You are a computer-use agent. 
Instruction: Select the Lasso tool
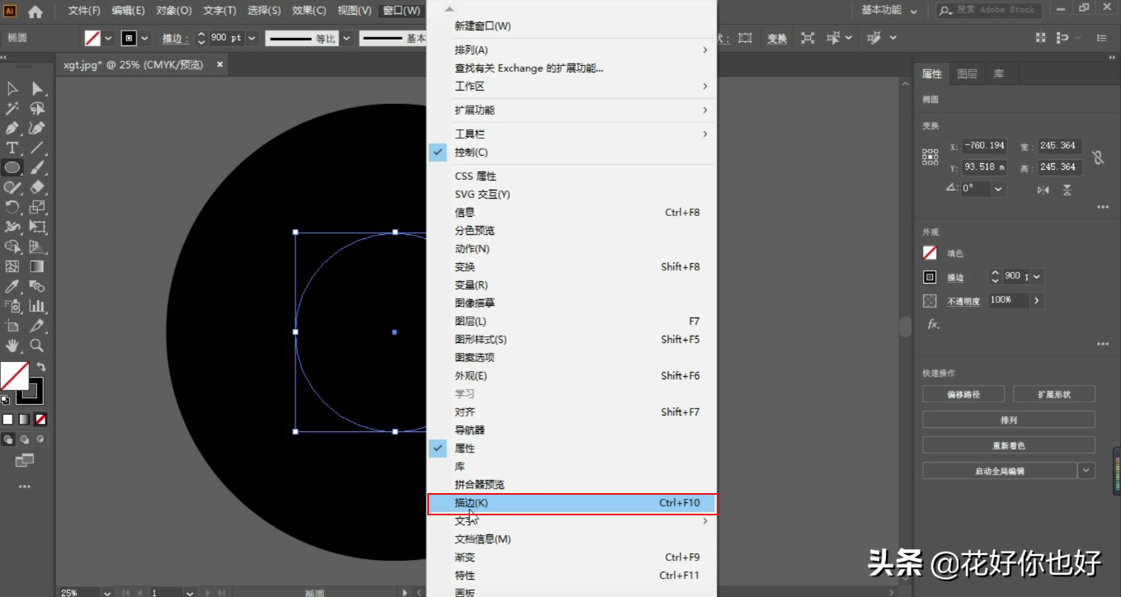pos(37,109)
